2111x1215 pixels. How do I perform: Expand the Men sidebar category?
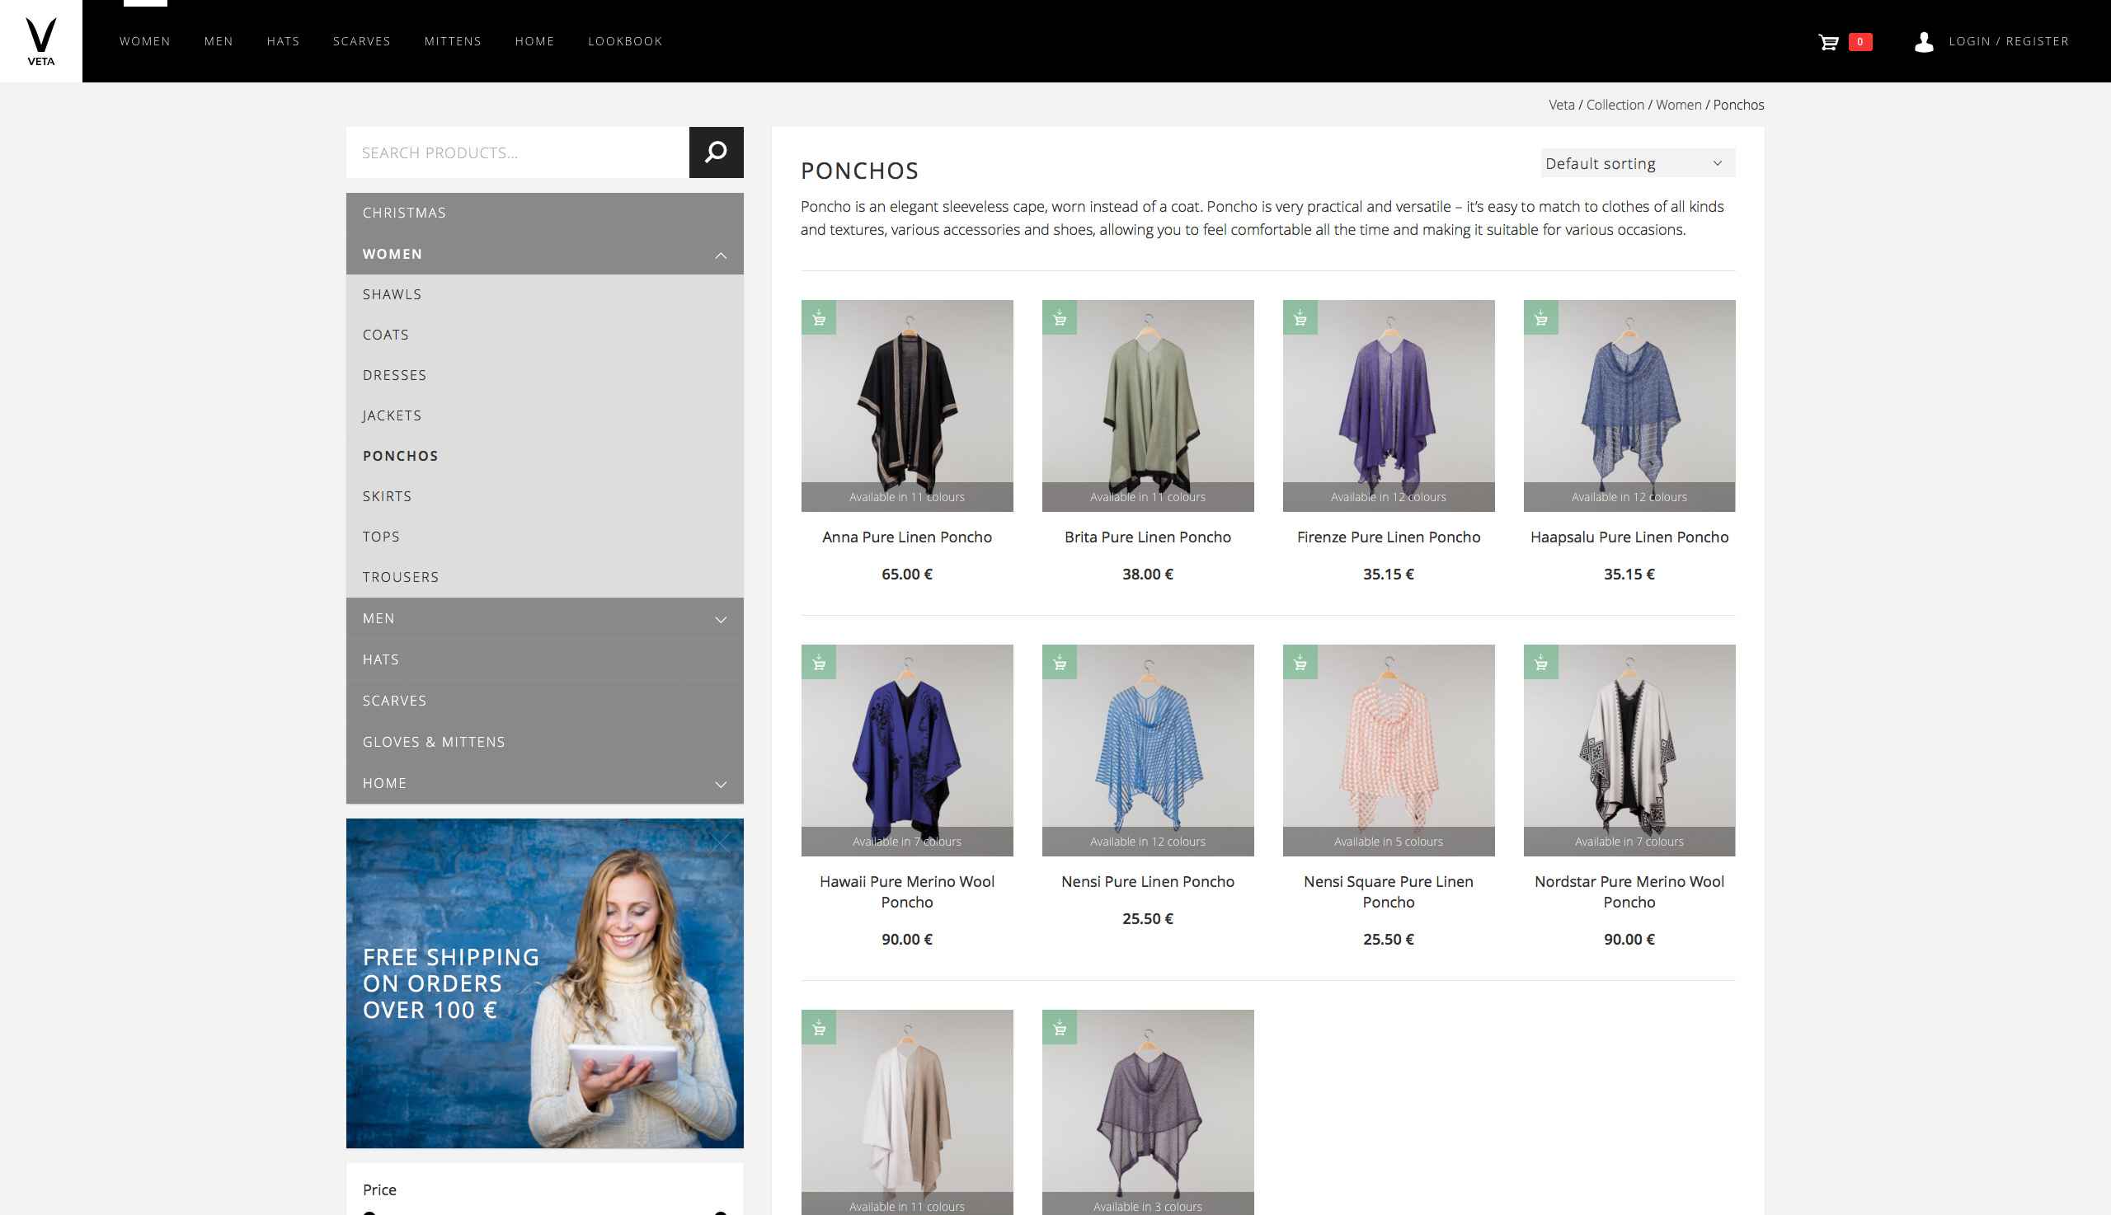point(721,619)
